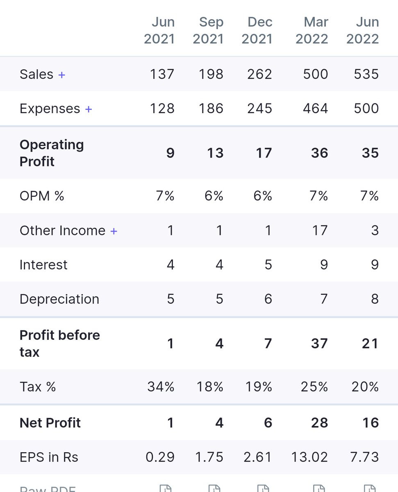398x492 pixels.
Task: Expand the Sales row breakdown
Action: [61, 75]
